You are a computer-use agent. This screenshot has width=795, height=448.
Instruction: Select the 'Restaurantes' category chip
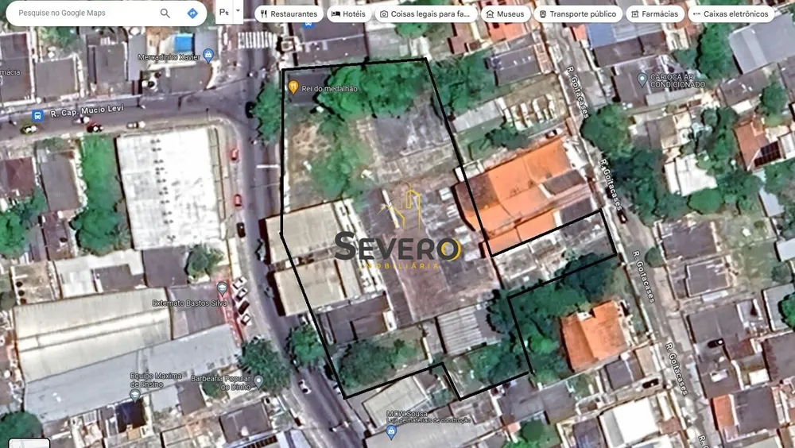point(289,14)
